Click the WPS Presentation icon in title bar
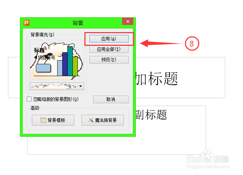The width and height of the screenshot is (243, 175). 26,23
